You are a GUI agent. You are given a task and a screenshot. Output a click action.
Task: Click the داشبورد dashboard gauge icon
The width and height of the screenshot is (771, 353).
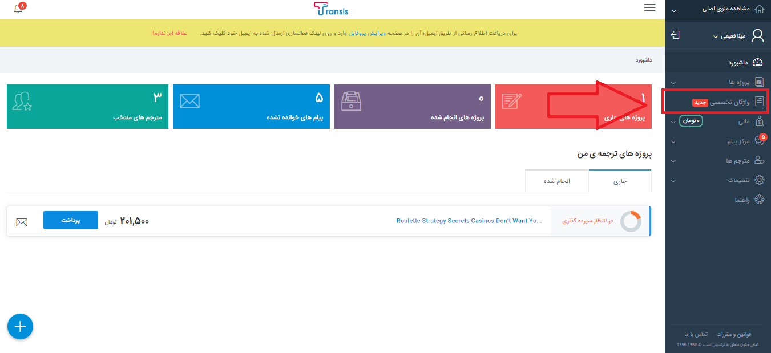758,62
